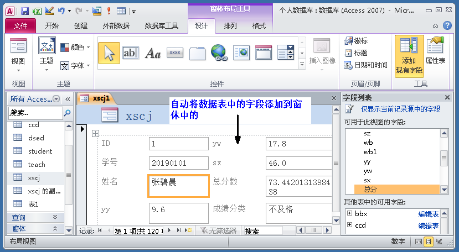Open the 外部数据 external data tab
The image size is (459, 252).
point(116,26)
